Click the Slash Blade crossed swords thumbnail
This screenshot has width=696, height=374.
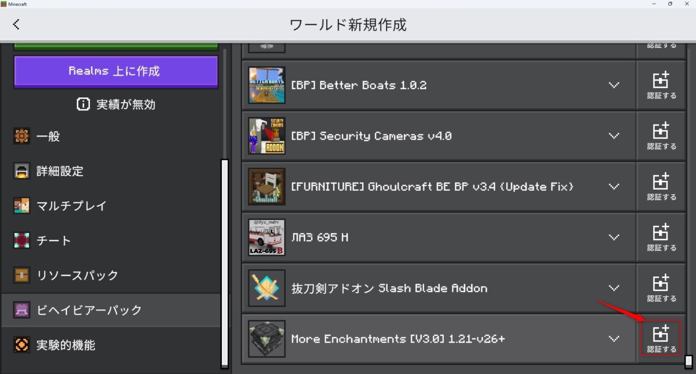(266, 288)
